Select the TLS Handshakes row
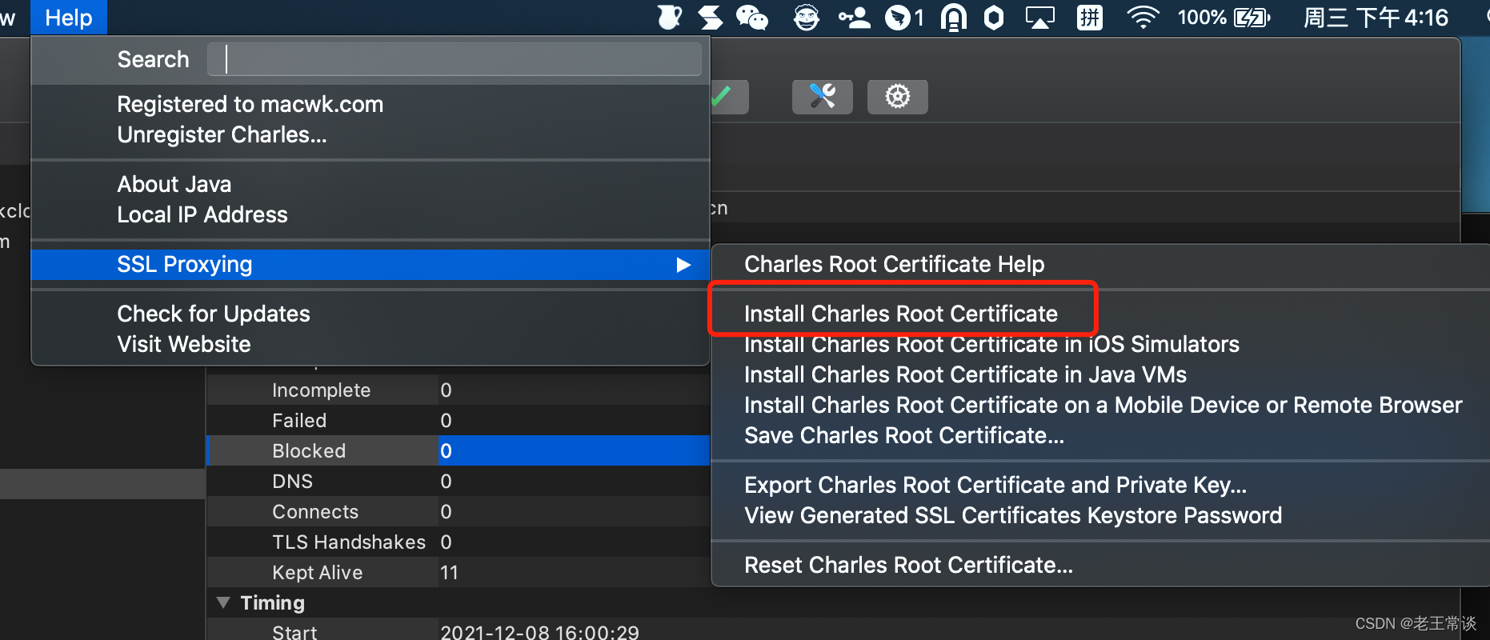 click(459, 542)
